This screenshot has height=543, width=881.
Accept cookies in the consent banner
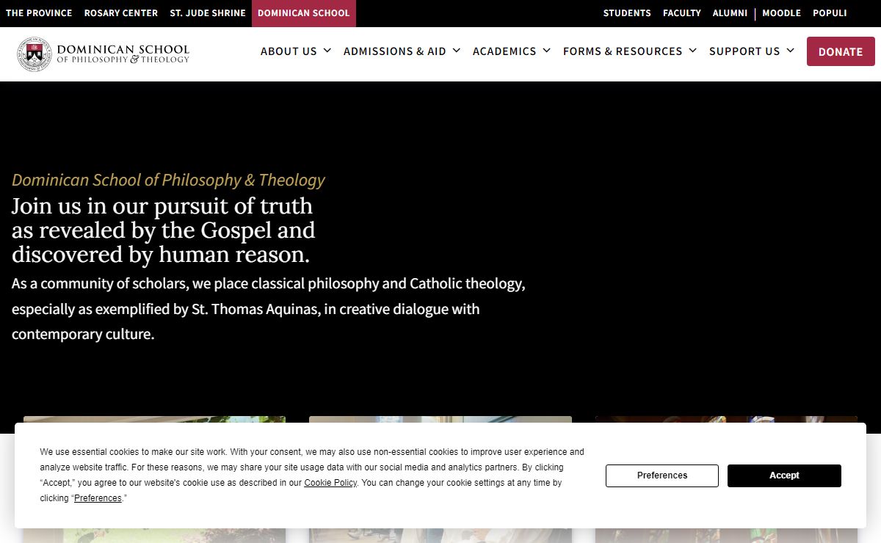click(x=784, y=475)
